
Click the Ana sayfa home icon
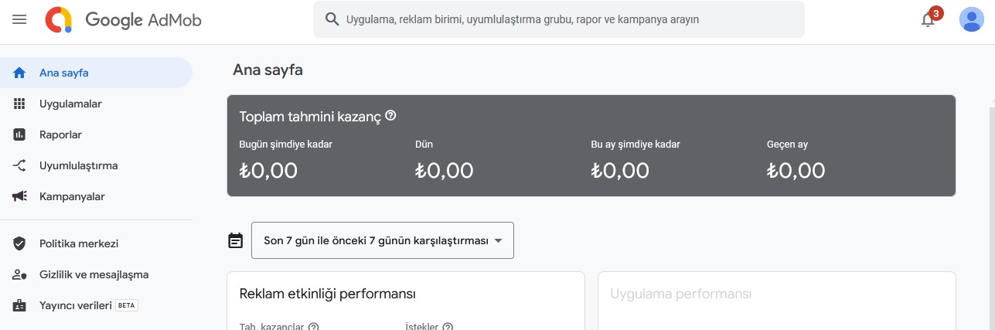[20, 73]
